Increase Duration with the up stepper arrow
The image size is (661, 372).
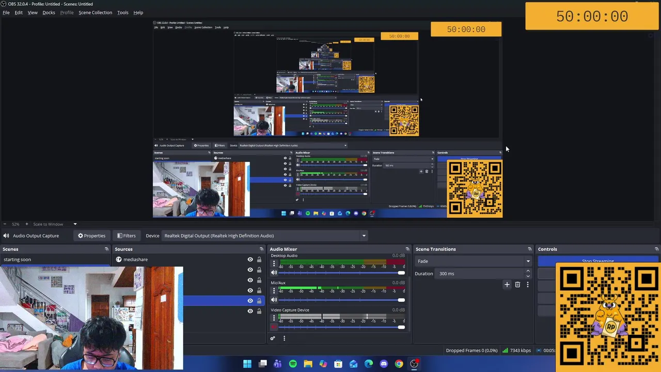528,271
